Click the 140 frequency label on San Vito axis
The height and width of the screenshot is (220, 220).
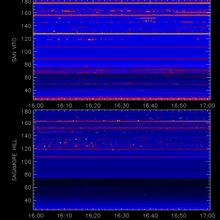(26, 26)
